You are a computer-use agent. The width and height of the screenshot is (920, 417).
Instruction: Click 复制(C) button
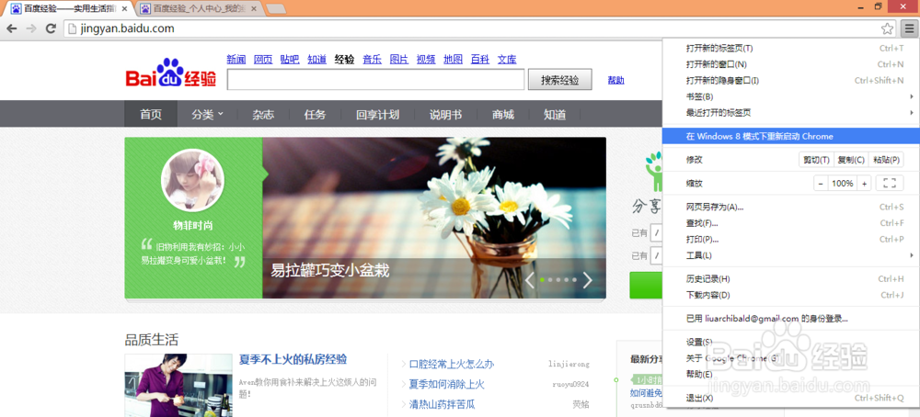tap(851, 160)
